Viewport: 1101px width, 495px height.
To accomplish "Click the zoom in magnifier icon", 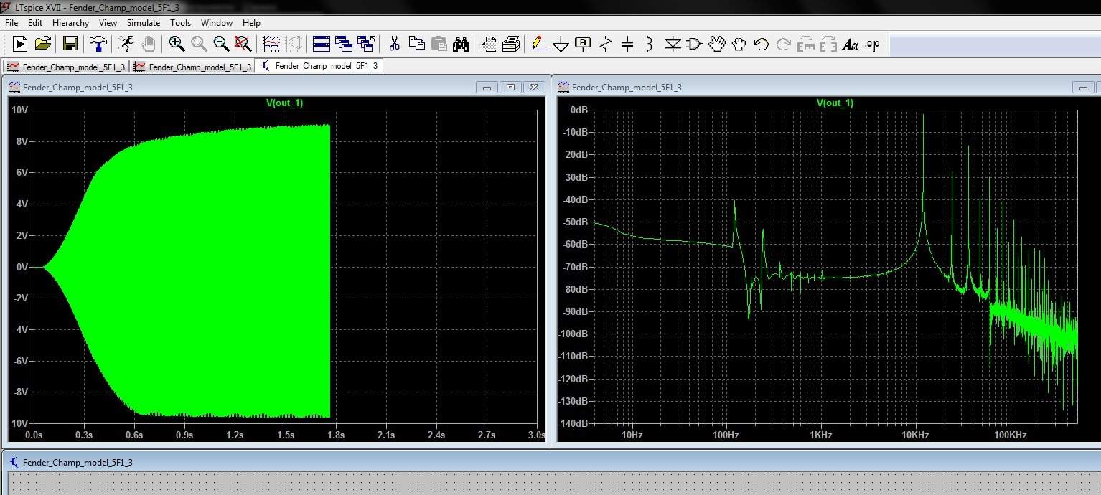I will click(x=177, y=44).
